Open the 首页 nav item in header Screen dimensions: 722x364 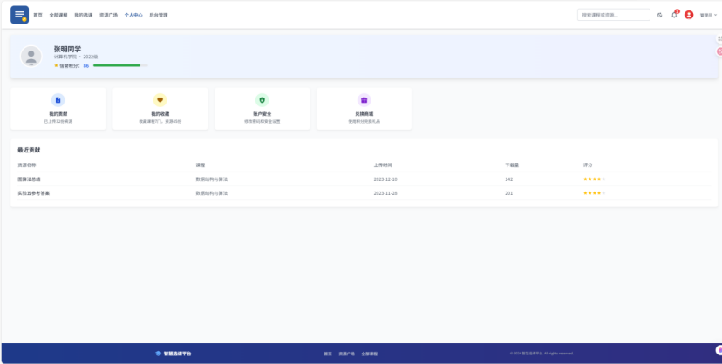pos(37,15)
